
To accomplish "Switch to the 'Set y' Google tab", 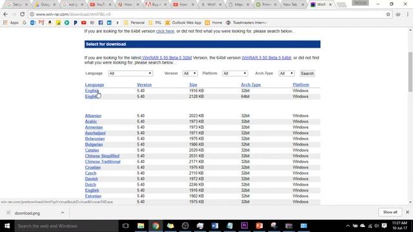I will click(x=17, y=5).
